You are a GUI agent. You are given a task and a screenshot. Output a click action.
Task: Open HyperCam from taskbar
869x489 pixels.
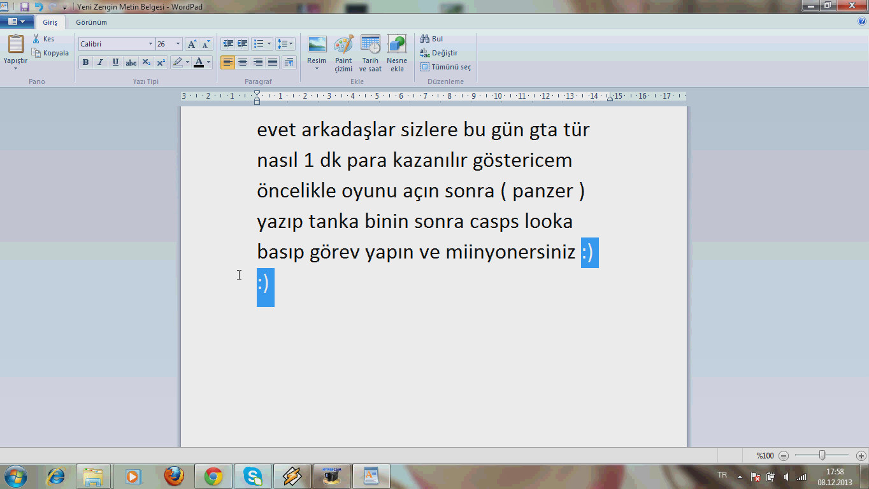click(x=331, y=476)
